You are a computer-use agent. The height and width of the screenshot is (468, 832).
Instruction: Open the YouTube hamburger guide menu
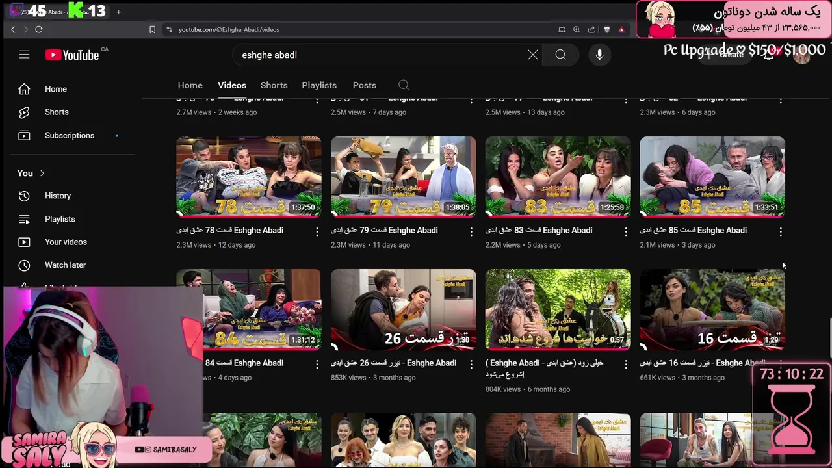click(24, 55)
